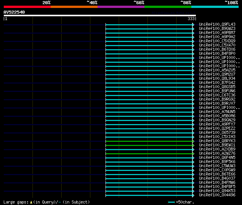Screen dimensions: 242x205
Task: Click the purple ~60% identity legend segment
Action: [x=121, y=7]
